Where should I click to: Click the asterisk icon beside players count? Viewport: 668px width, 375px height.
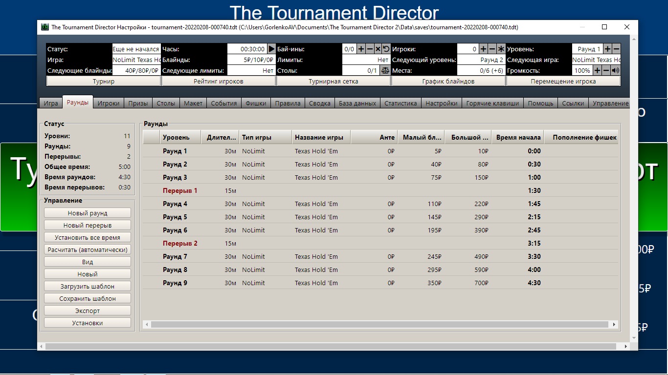coord(501,49)
